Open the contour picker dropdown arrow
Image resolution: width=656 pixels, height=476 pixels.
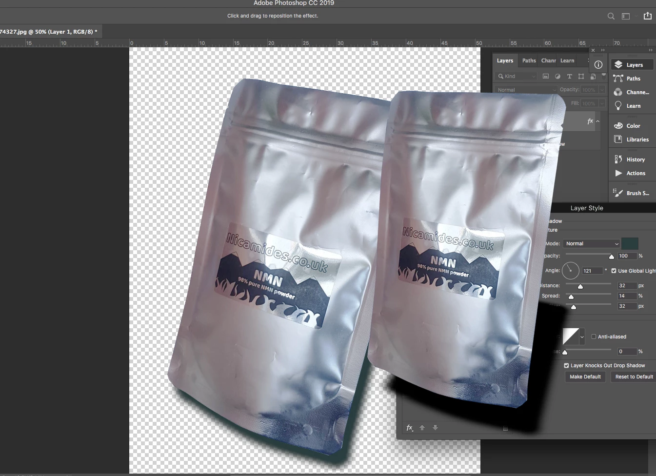click(x=582, y=337)
